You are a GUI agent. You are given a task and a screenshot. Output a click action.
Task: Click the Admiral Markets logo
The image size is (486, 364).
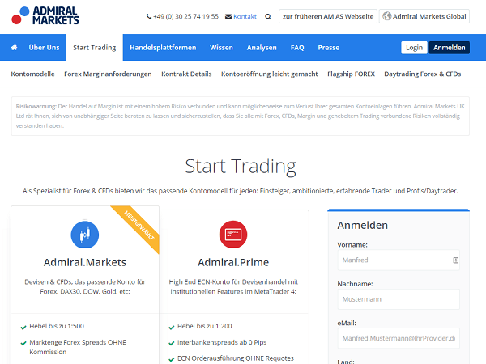tap(45, 15)
